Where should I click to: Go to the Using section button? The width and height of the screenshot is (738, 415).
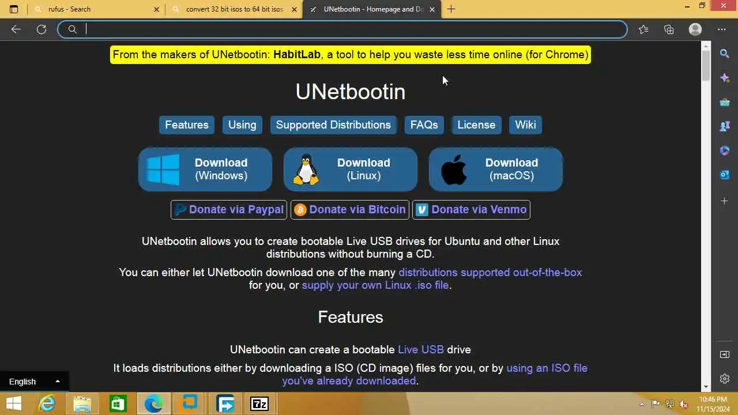coord(242,125)
